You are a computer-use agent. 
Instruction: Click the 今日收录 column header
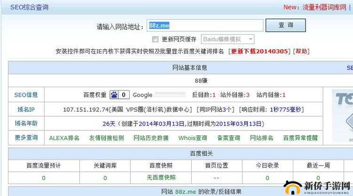pos(267,166)
